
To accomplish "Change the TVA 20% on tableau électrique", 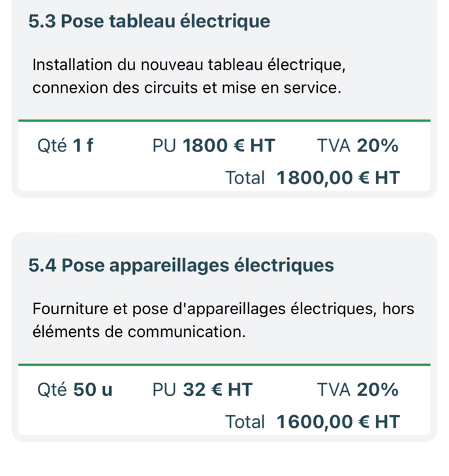I will point(377,146).
